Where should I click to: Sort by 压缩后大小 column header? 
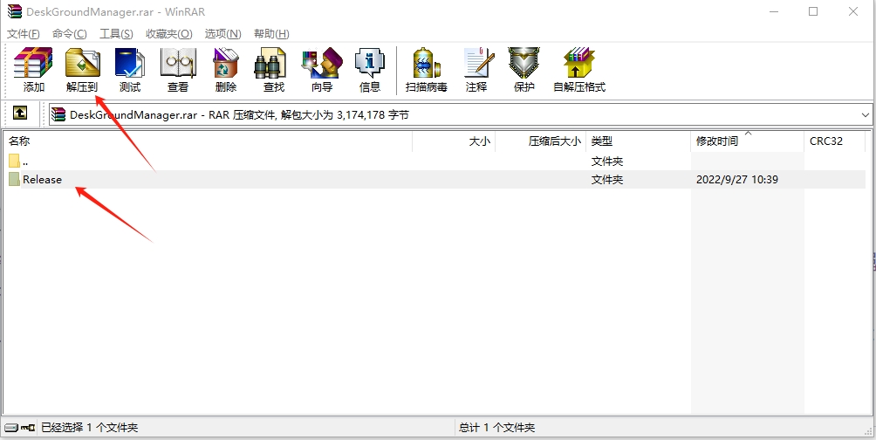[540, 141]
